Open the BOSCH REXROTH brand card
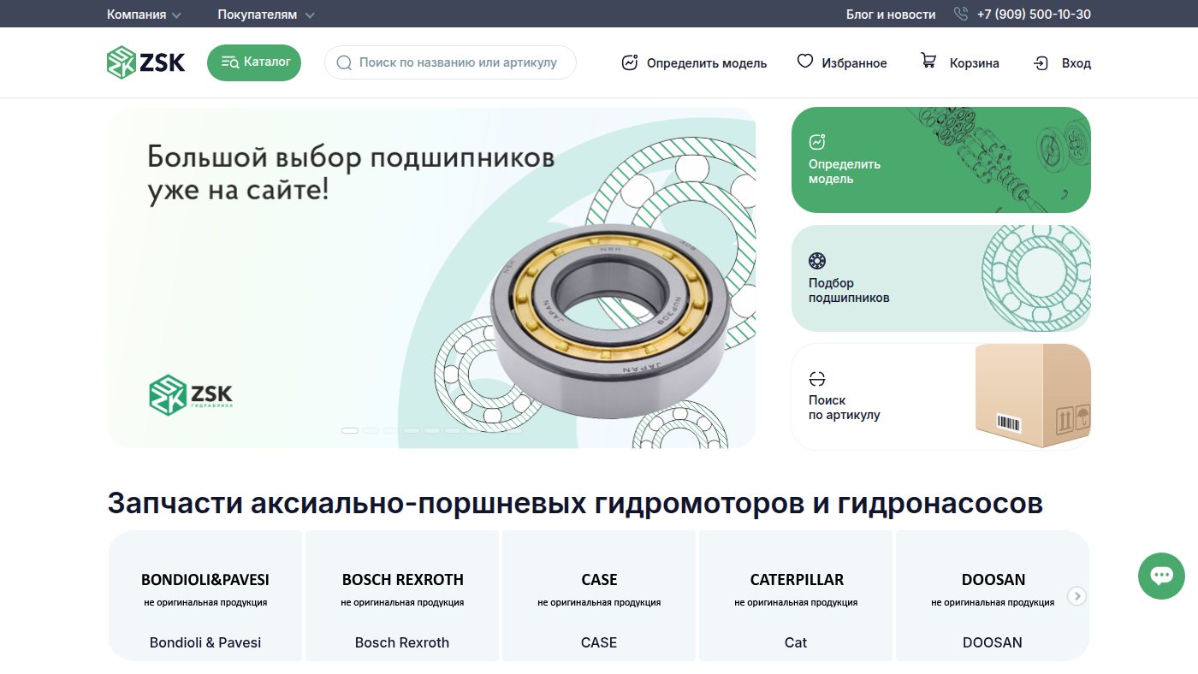 402,595
